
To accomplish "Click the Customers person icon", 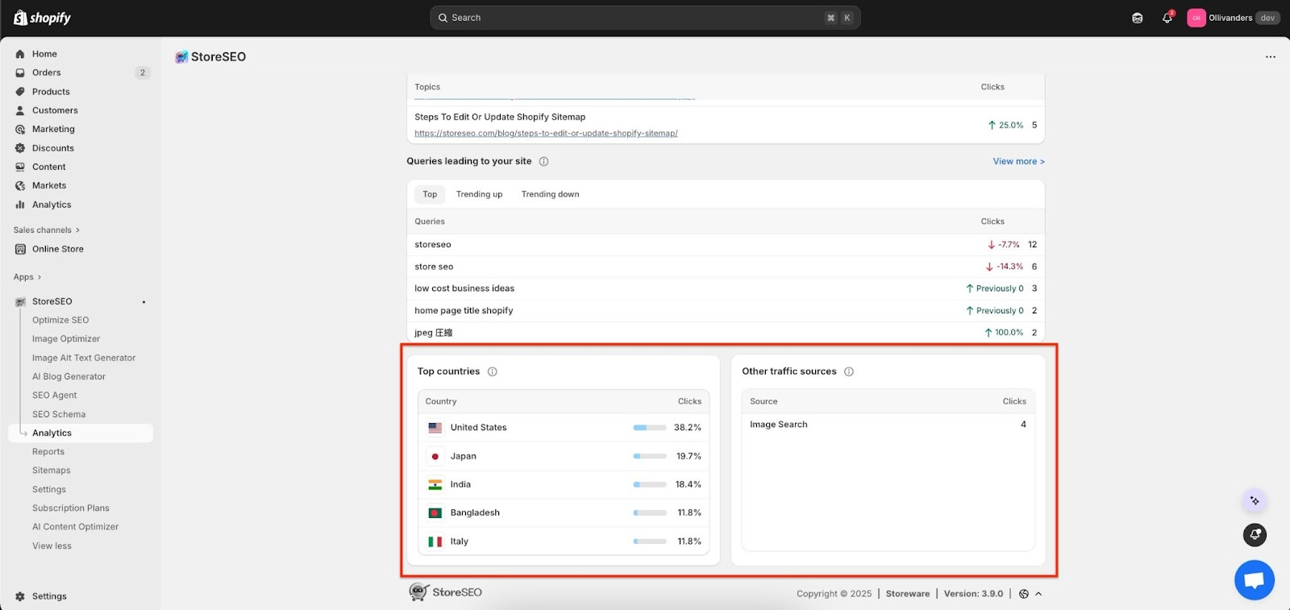I will (20, 110).
